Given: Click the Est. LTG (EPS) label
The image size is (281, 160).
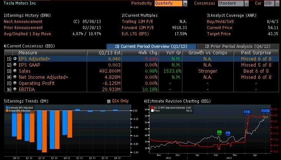Looking at the screenshot, I should coord(135,34).
